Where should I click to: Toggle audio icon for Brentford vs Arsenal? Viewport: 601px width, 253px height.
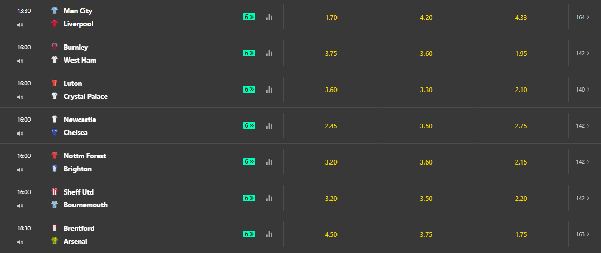coord(20,242)
